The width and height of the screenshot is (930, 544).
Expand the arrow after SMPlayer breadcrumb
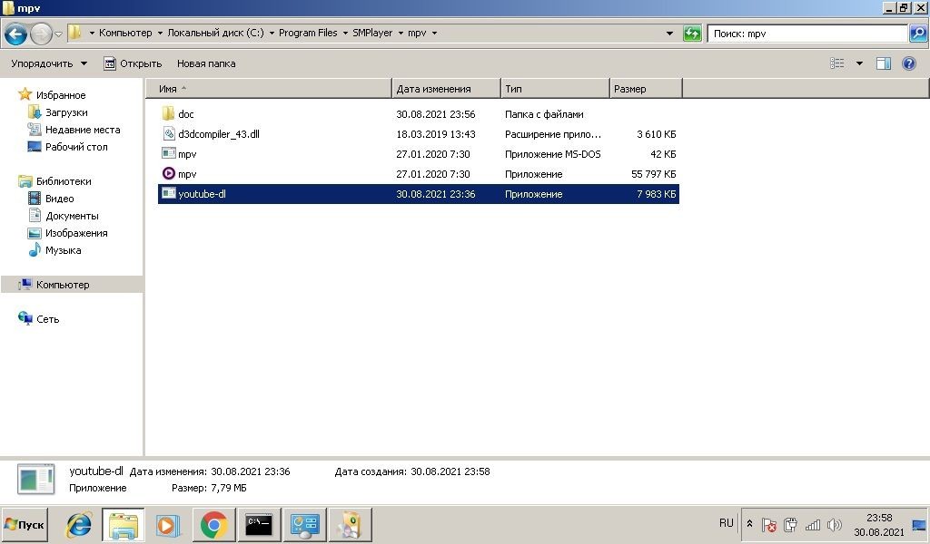401,34
